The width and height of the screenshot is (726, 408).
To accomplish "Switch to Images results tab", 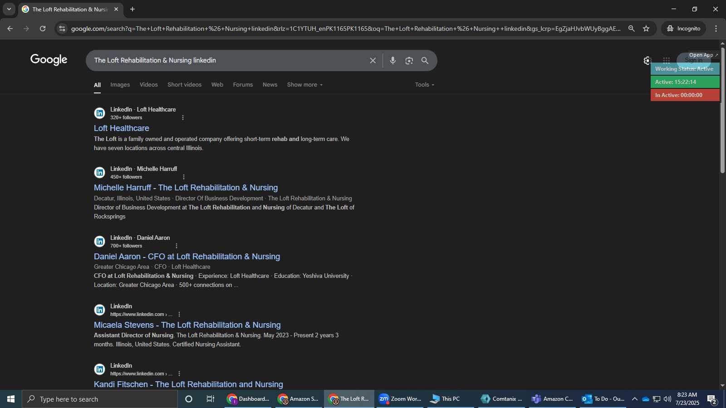I will 120,85.
